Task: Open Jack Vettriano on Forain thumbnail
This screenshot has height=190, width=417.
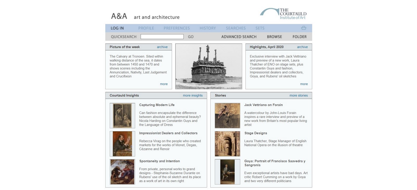Action: 228,116
